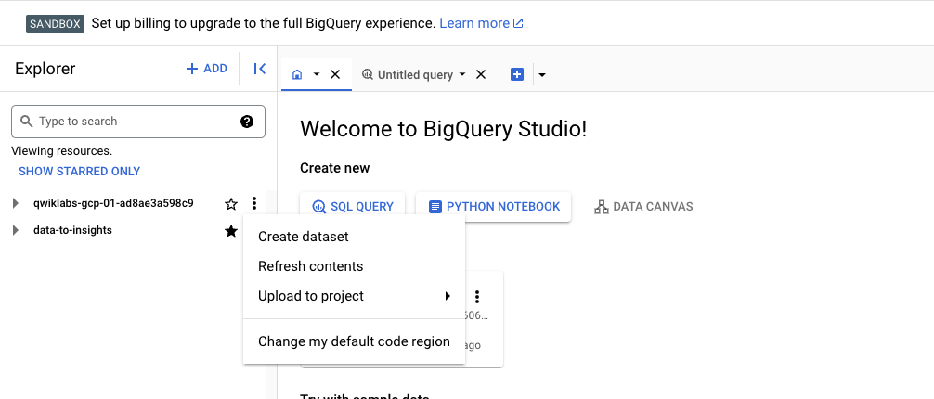This screenshot has height=399, width=934.
Task: Select Refresh contents menu entry
Action: (311, 266)
